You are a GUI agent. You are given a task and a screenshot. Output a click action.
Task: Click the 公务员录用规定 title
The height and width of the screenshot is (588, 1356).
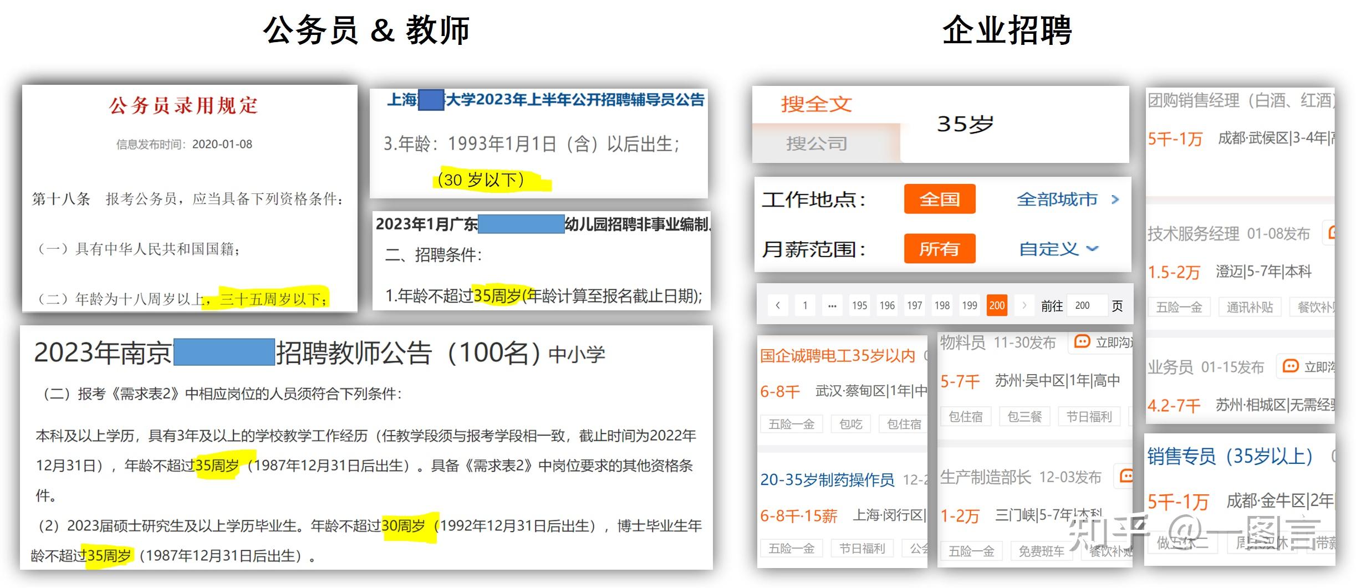183,105
